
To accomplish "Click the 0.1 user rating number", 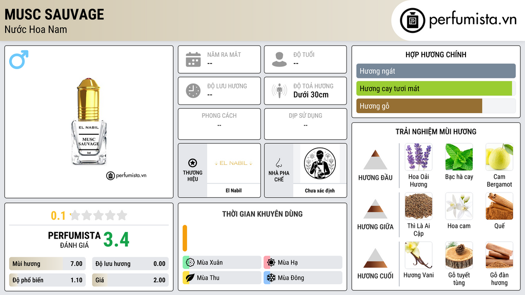I will 58,216.
